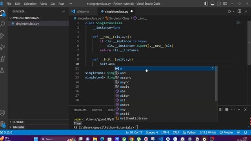251x141 pixels.
Task: Open Customize Layout button
Action: [225, 4]
